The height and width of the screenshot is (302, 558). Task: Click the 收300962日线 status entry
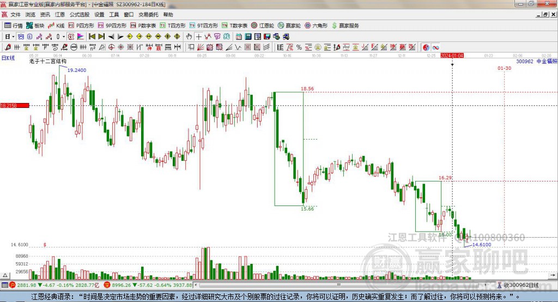[518, 285]
